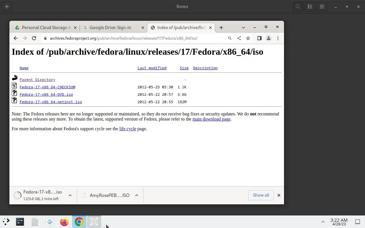
Task: Open the Chrome profile avatar
Action: tap(269, 38)
